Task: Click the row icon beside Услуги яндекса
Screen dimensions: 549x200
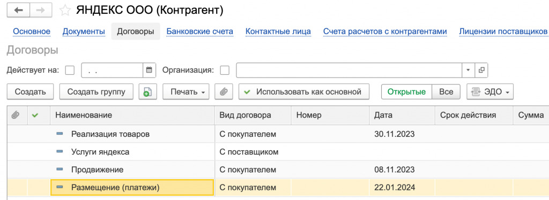Action: coord(60,151)
